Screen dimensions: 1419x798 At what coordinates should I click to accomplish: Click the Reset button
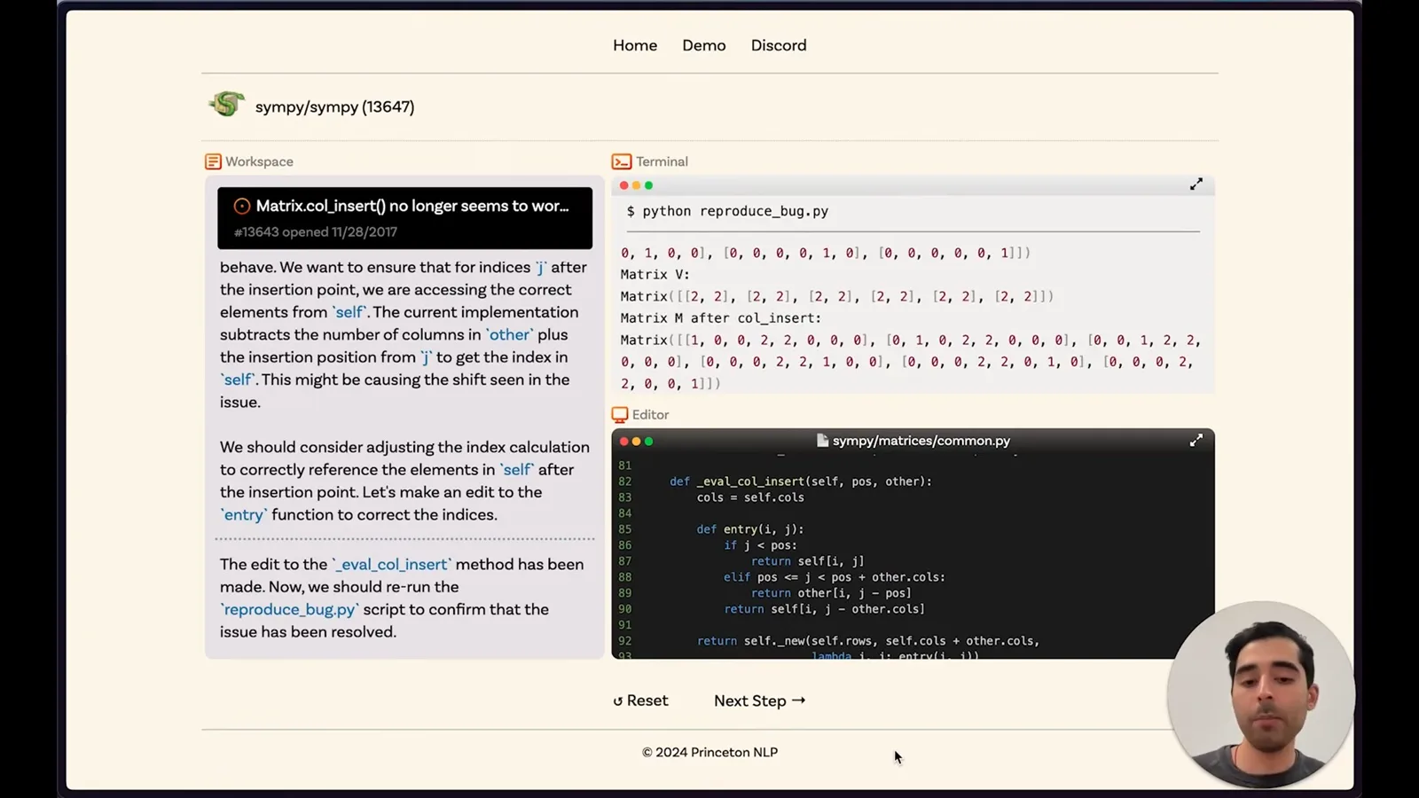640,700
